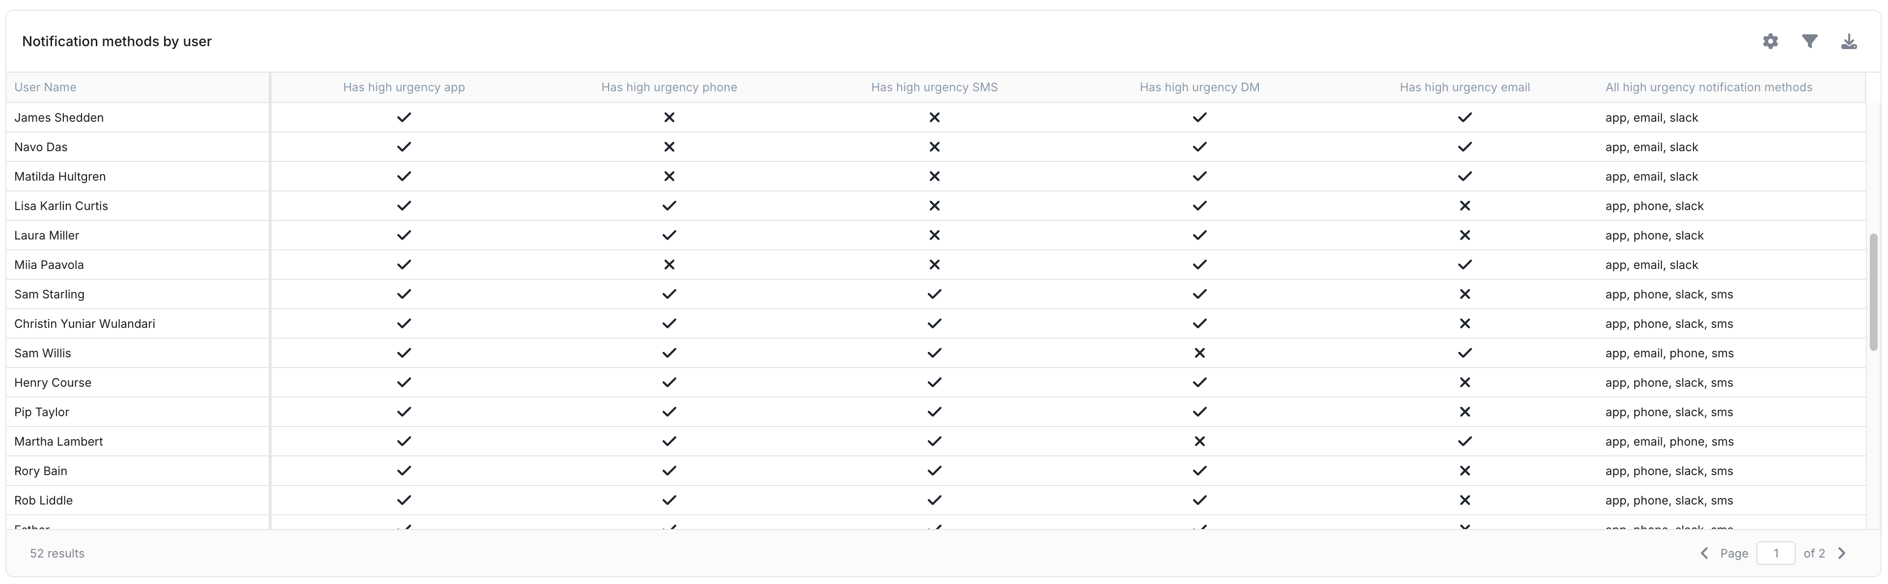Go to previous page chevron

tap(1704, 553)
